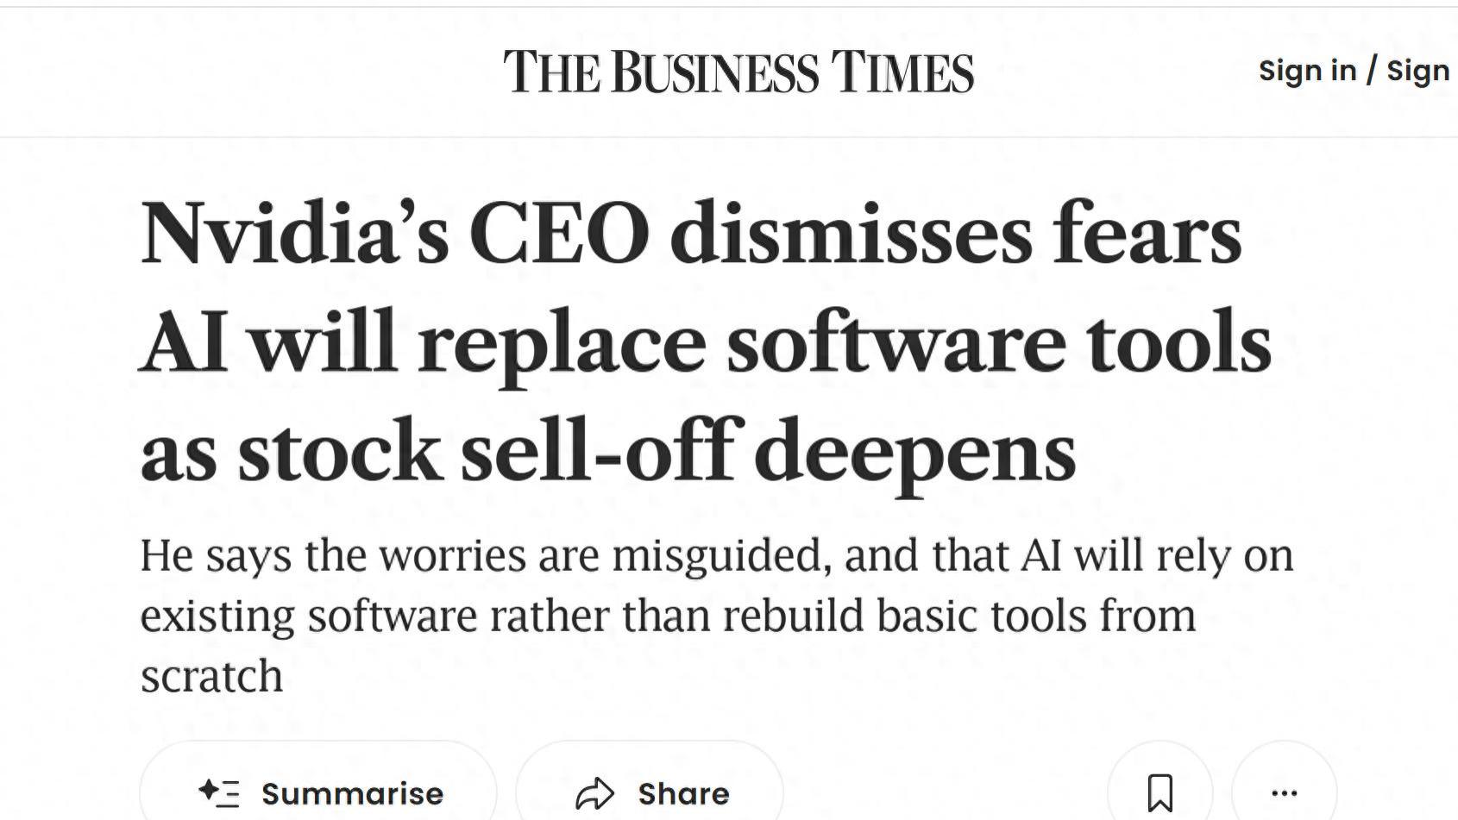Open the three-dot more options menu
Viewport: 1458px width, 820px height.
[1284, 792]
